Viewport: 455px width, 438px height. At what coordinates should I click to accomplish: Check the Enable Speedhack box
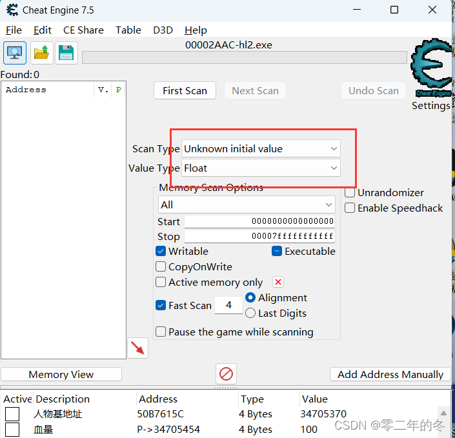pos(350,208)
